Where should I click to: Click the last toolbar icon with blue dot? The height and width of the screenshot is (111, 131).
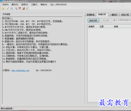pos(27,8)
